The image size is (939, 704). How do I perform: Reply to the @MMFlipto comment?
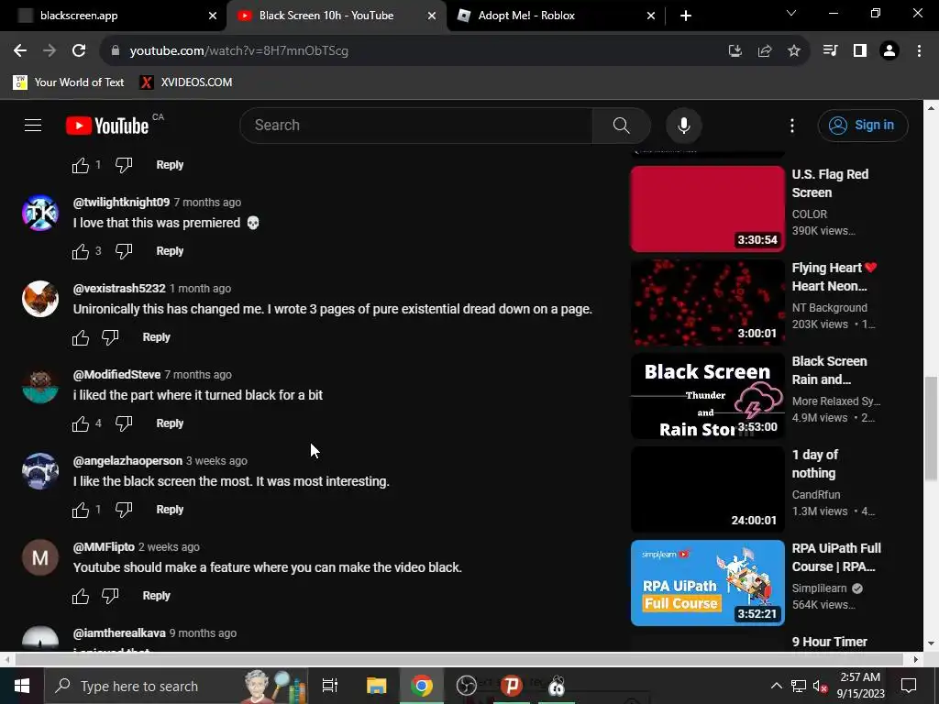click(156, 596)
